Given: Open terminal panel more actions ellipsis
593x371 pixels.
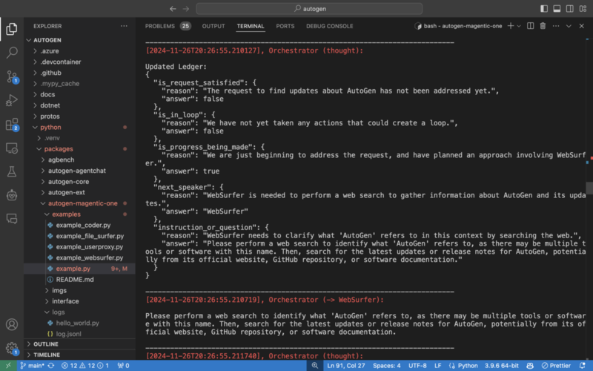Looking at the screenshot, I should pyautogui.click(x=555, y=26).
